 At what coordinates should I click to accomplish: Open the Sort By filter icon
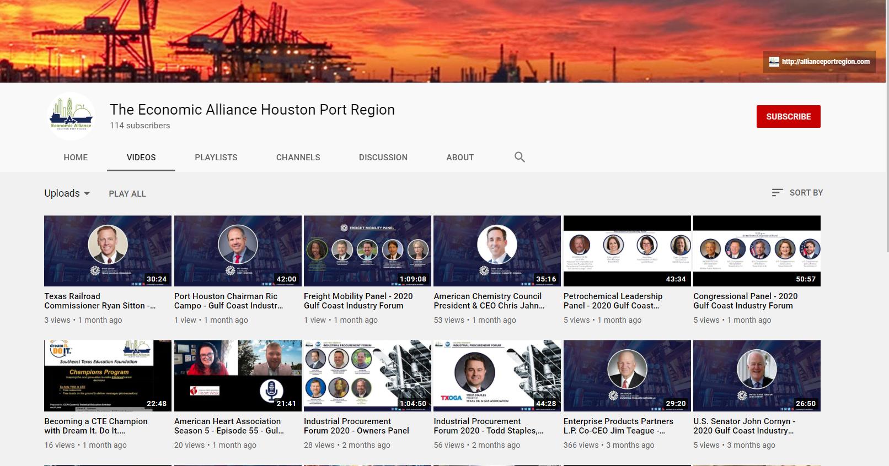click(777, 192)
